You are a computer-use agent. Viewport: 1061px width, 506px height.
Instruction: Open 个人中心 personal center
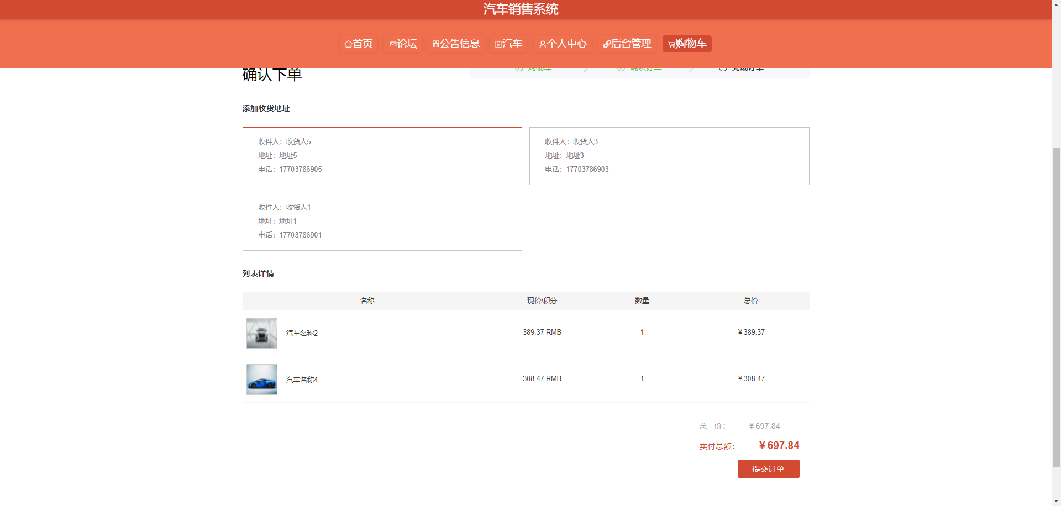[567, 44]
